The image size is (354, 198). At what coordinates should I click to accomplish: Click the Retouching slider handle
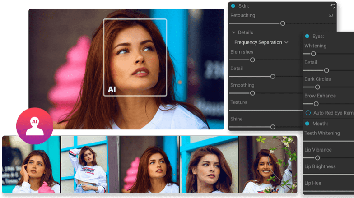click(283, 23)
